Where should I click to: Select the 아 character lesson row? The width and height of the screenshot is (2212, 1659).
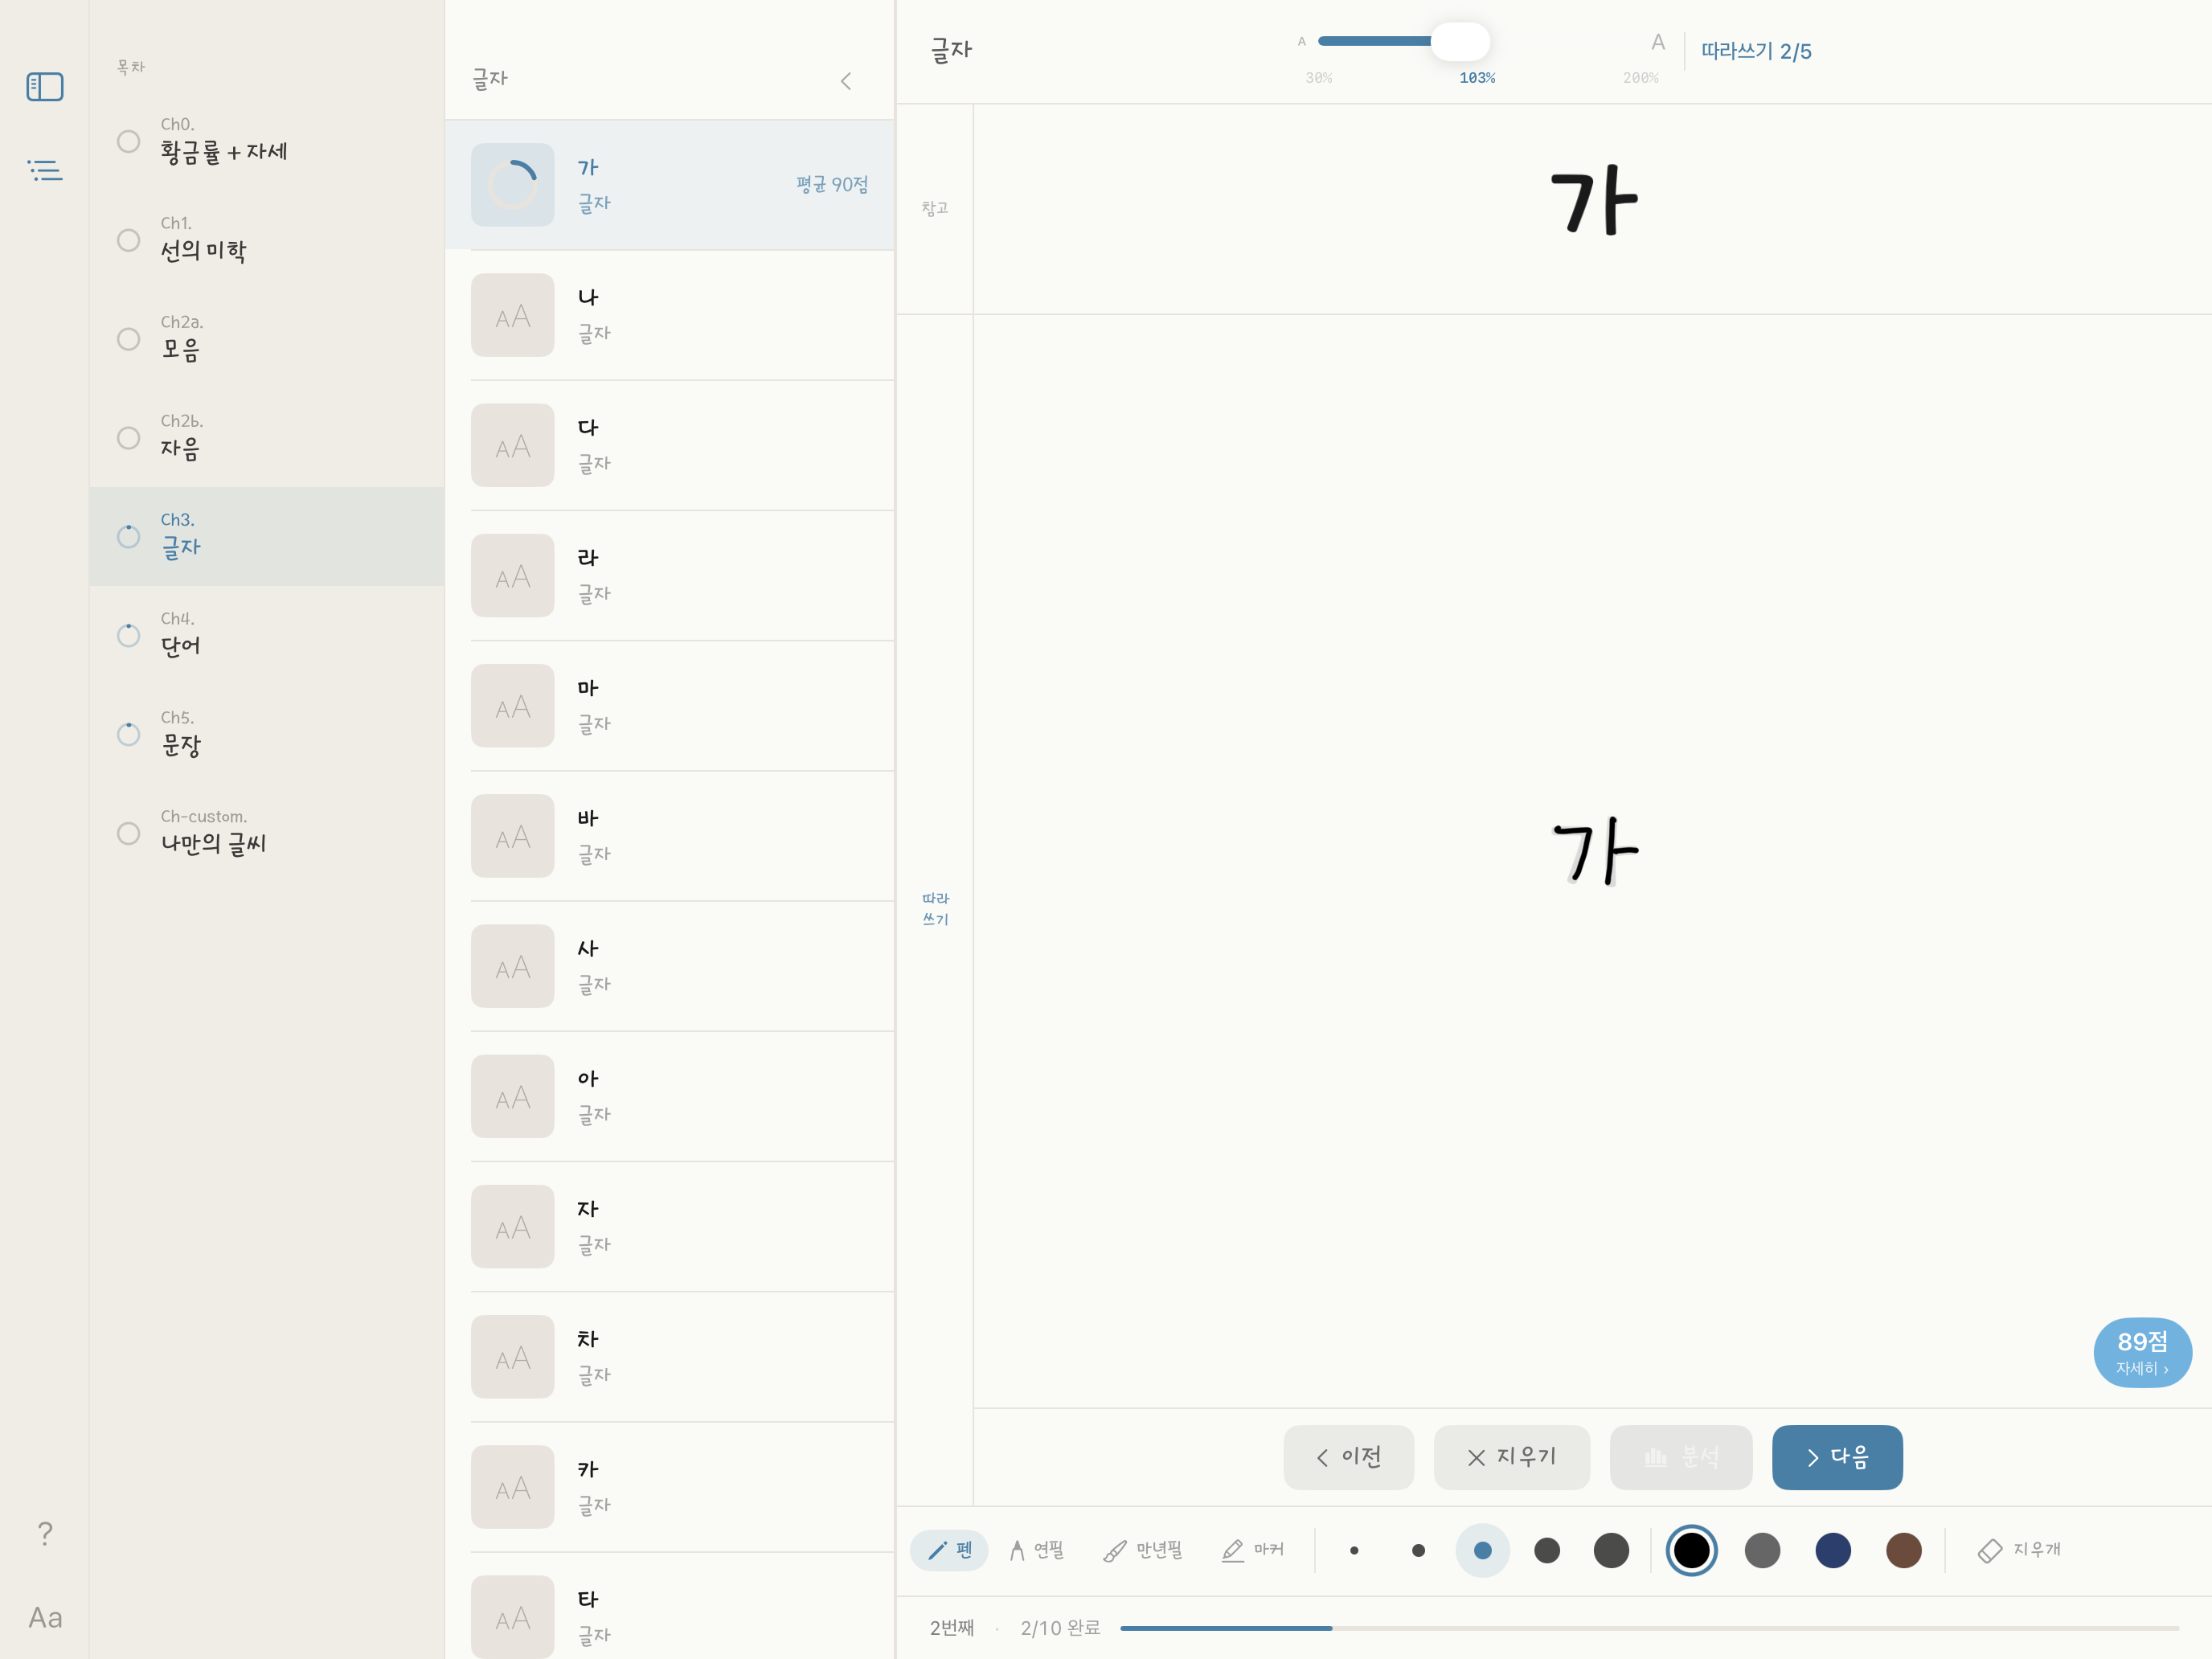[x=670, y=1096]
